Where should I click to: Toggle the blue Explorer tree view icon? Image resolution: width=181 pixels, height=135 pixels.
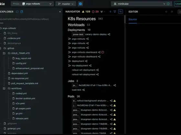click(22, 12)
